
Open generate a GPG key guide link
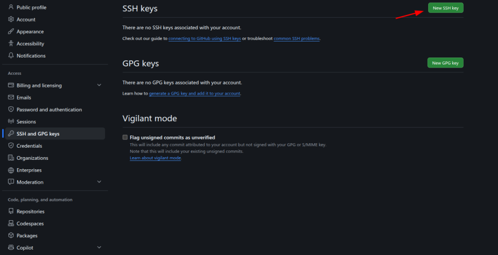point(194,93)
